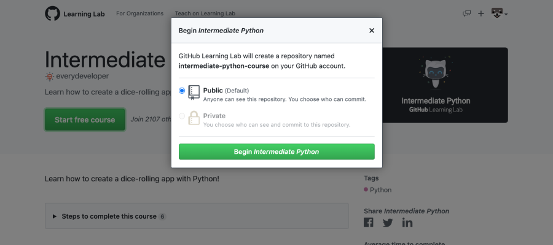This screenshot has width=553, height=245.
Task: Open the Python tag link
Action: [380, 190]
